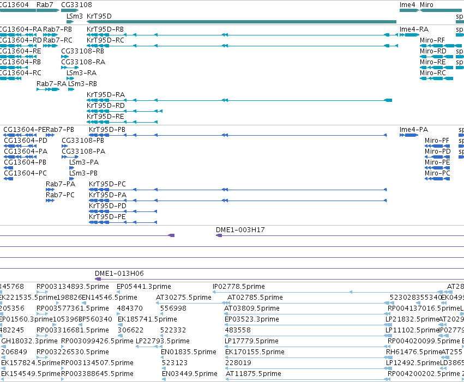Click transcript Ime4-RA label
Screen dimensions: 464x382
pos(414,29)
